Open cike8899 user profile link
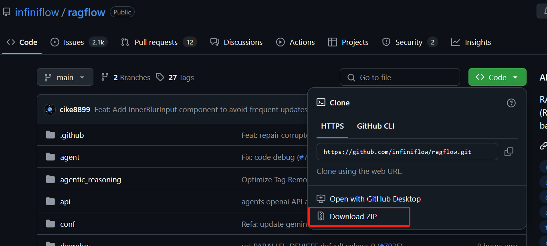547x246 pixels. (x=75, y=109)
